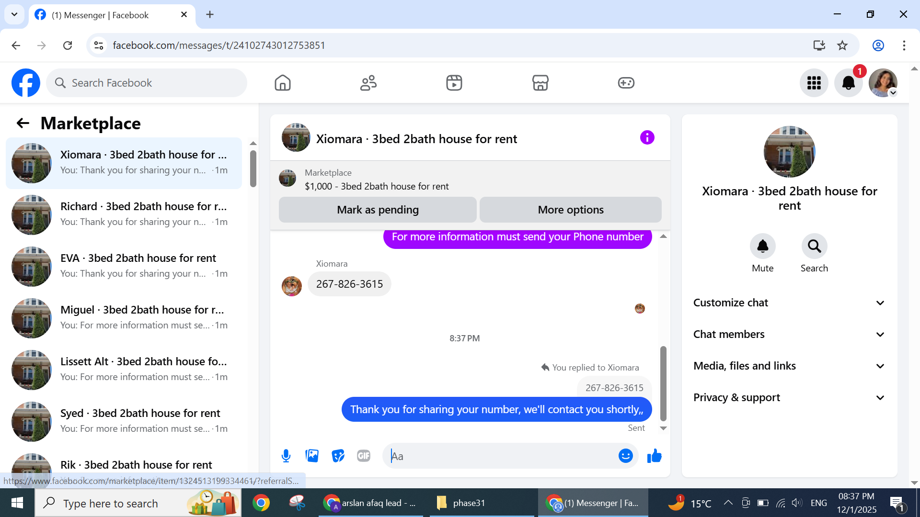Expand the Chat members section

click(x=789, y=335)
